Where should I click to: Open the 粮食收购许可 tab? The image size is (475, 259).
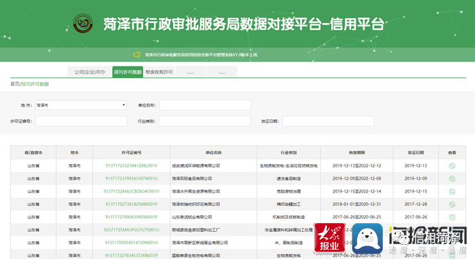[x=159, y=72]
